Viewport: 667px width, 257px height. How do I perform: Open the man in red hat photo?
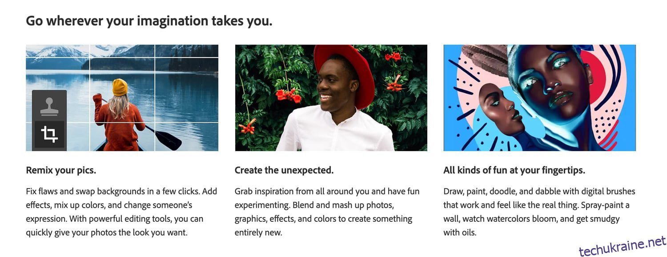click(x=331, y=98)
